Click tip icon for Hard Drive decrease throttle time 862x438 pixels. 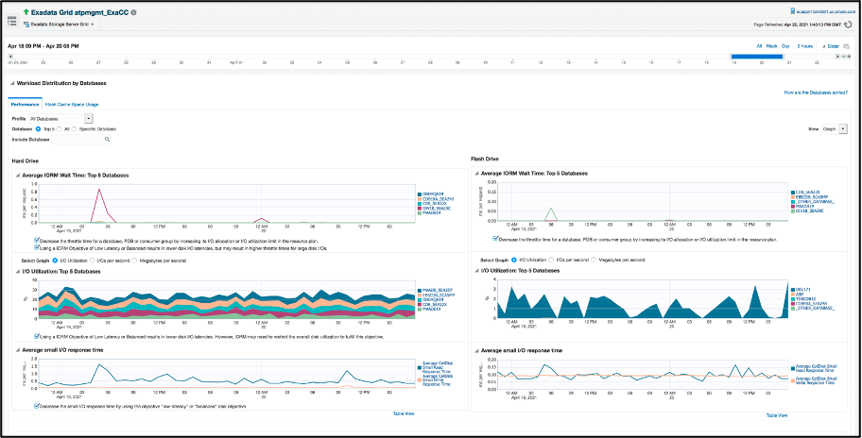tap(36, 241)
